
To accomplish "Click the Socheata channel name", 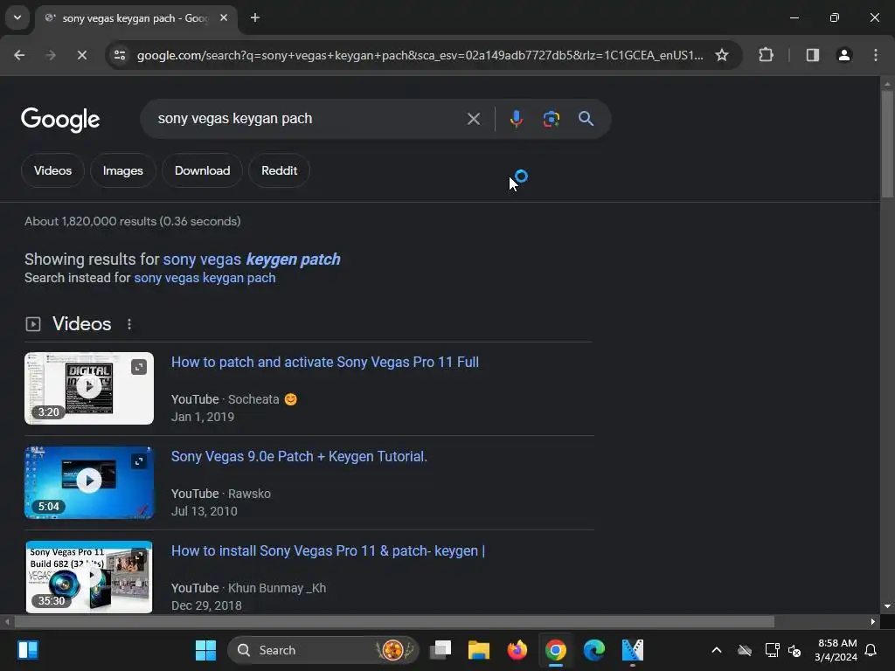I will pos(253,399).
